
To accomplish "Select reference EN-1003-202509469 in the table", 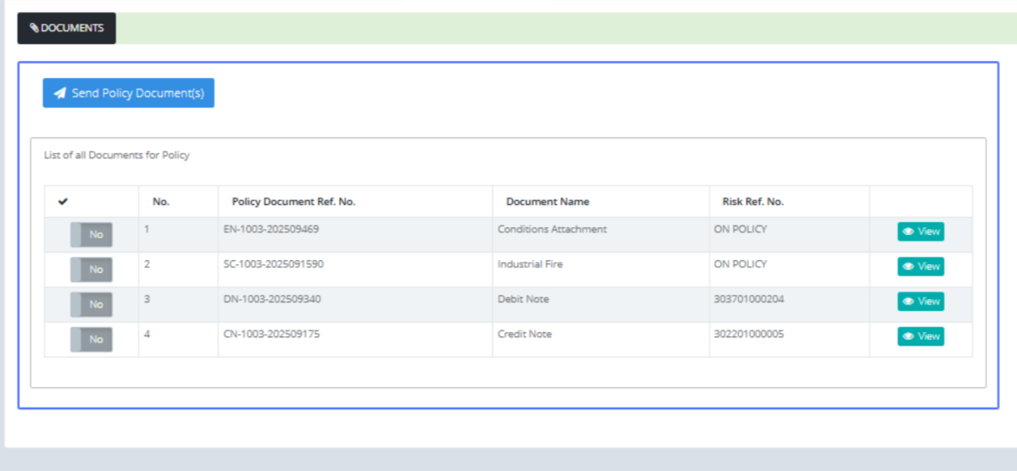I will [271, 230].
